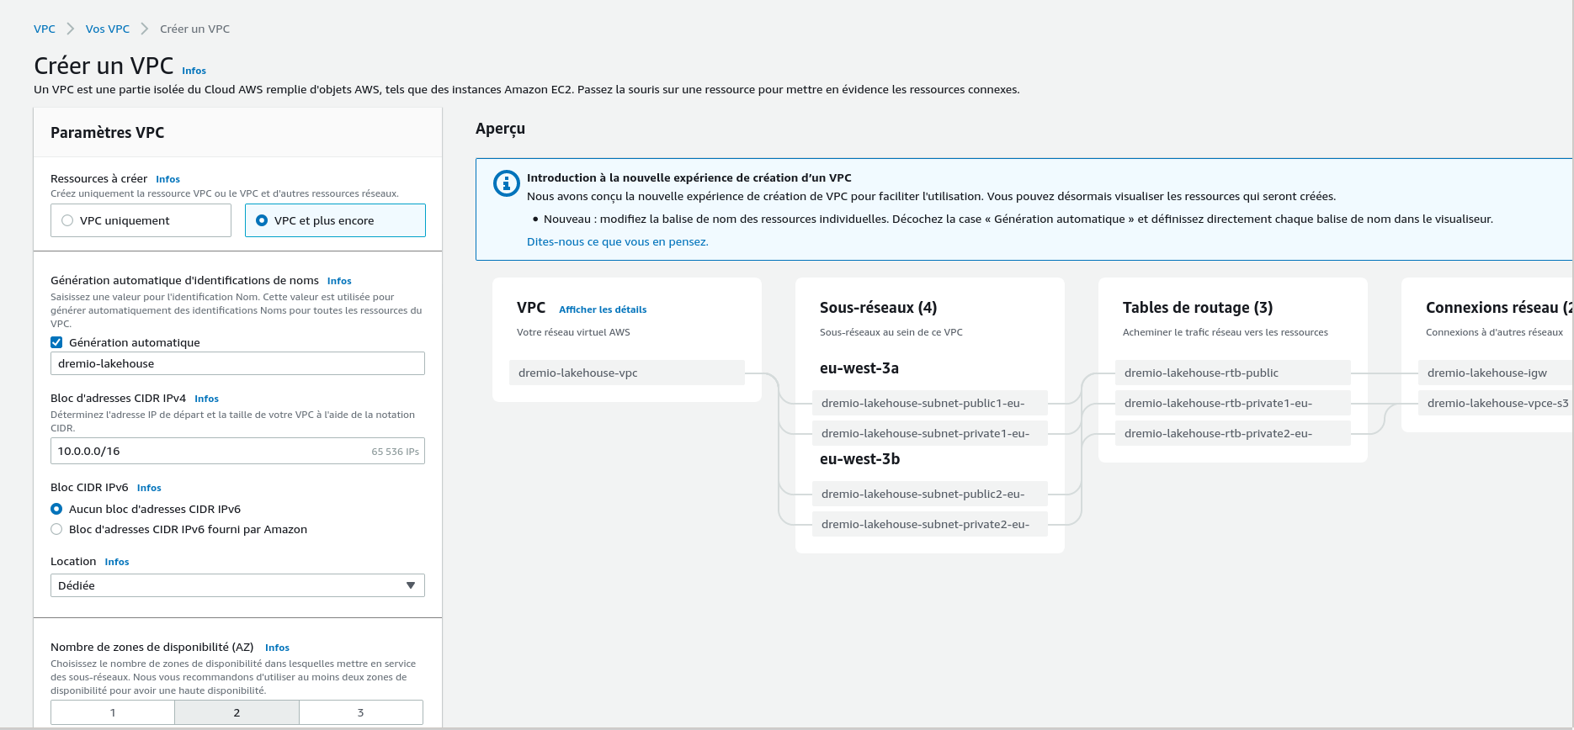Click the 'Sous-réseaux (4)' card title
The width and height of the screenshot is (1574, 730).
click(x=879, y=308)
